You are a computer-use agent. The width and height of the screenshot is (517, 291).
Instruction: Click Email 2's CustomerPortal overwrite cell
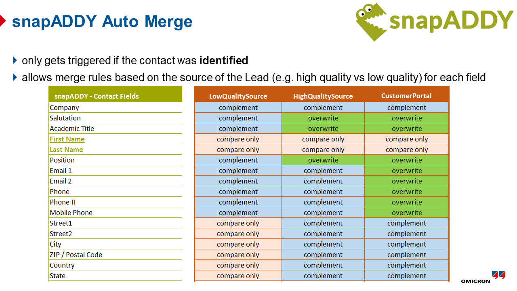[x=407, y=181]
